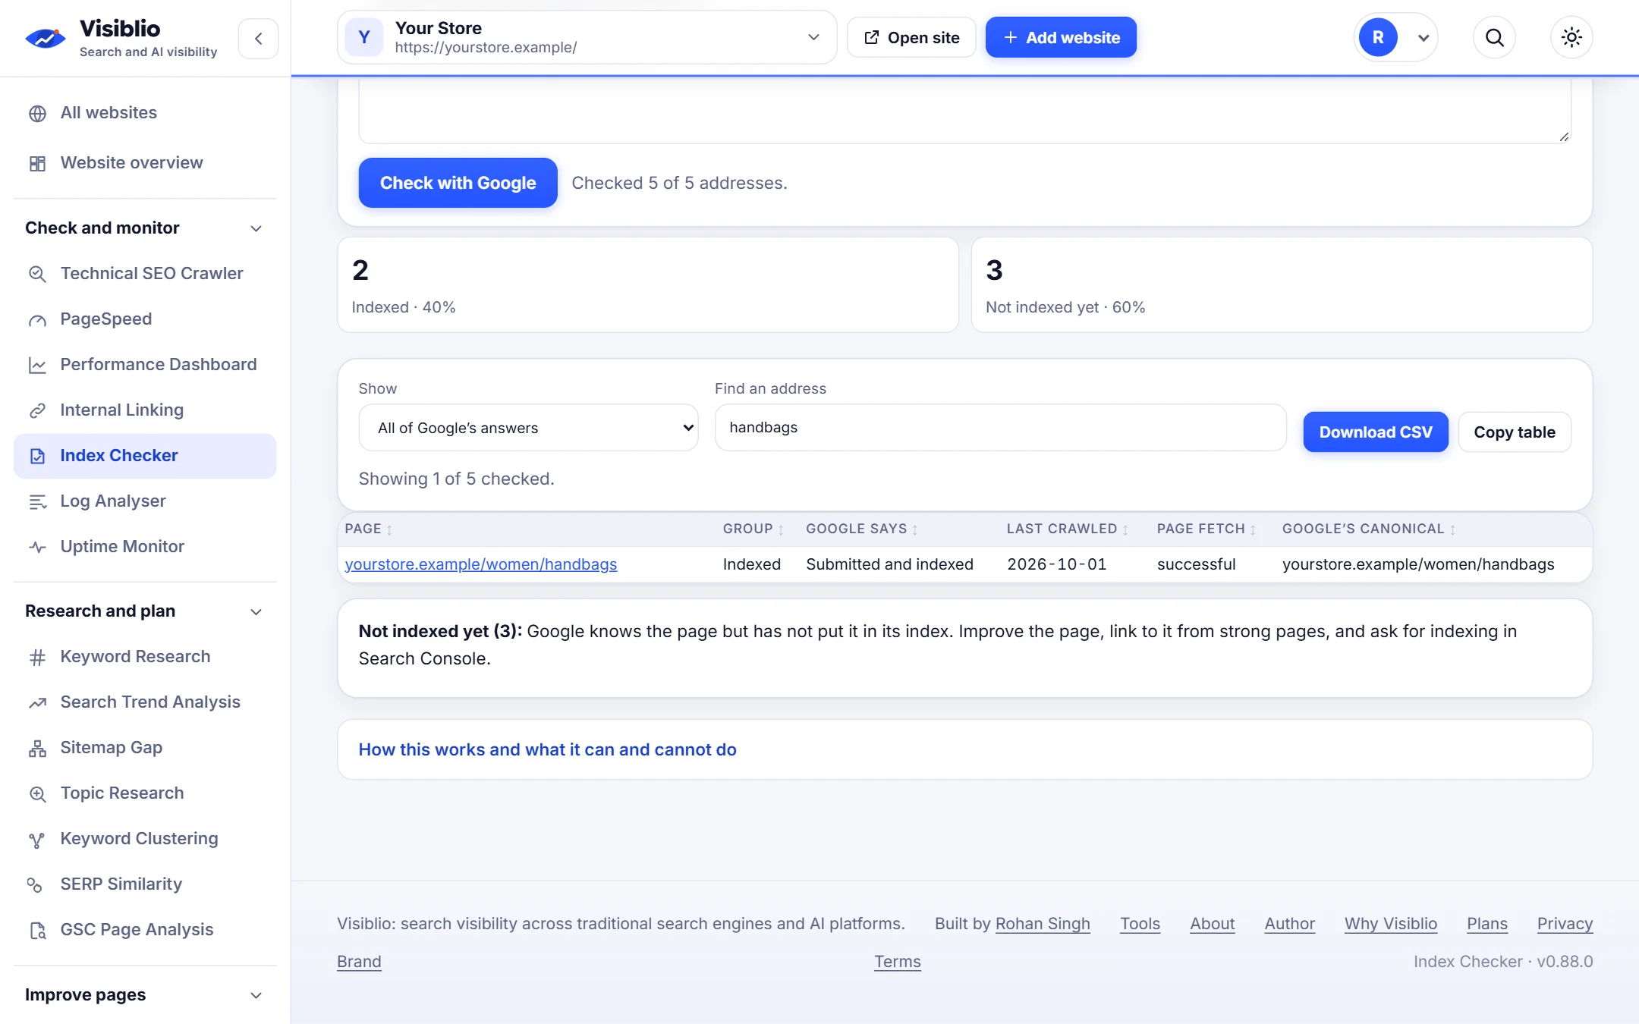Open the search magnifier icon in header

tap(1494, 37)
